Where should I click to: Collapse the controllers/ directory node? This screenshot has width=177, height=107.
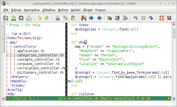pos(12,47)
